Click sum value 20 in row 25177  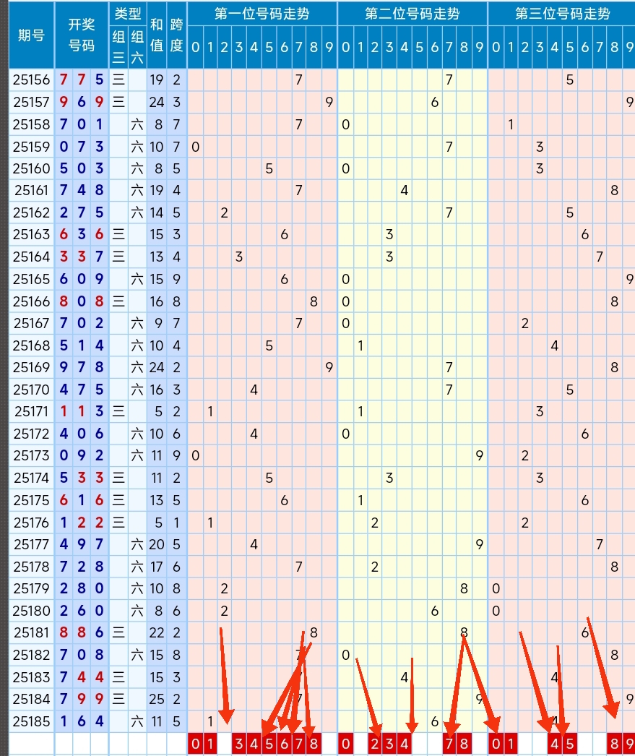pos(157,544)
